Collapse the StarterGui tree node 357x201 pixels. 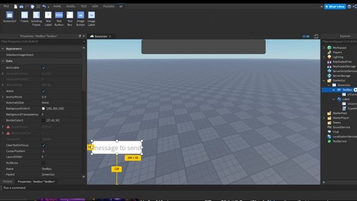pos(324,80)
